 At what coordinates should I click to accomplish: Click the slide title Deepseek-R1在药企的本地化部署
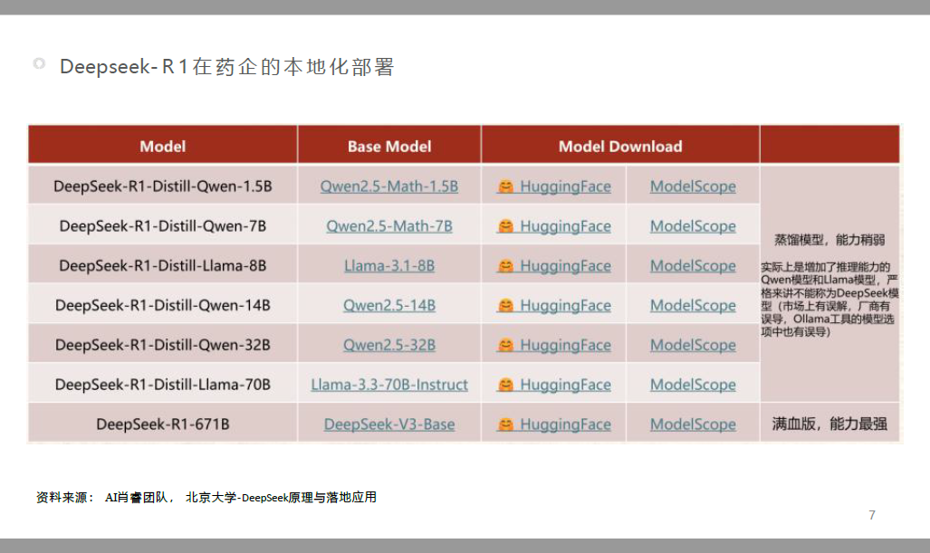tap(227, 67)
